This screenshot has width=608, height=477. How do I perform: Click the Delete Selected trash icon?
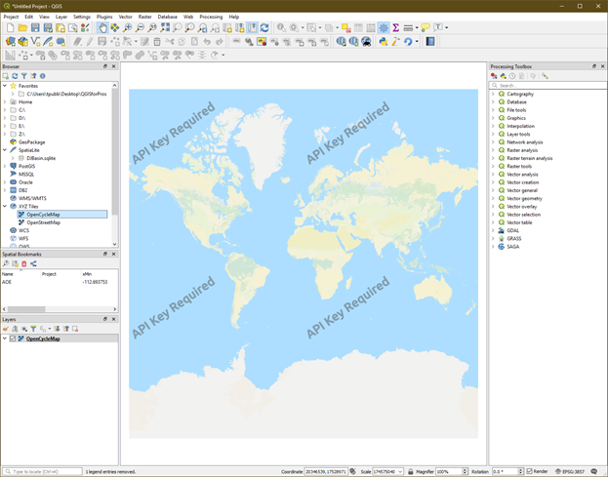[x=157, y=42]
